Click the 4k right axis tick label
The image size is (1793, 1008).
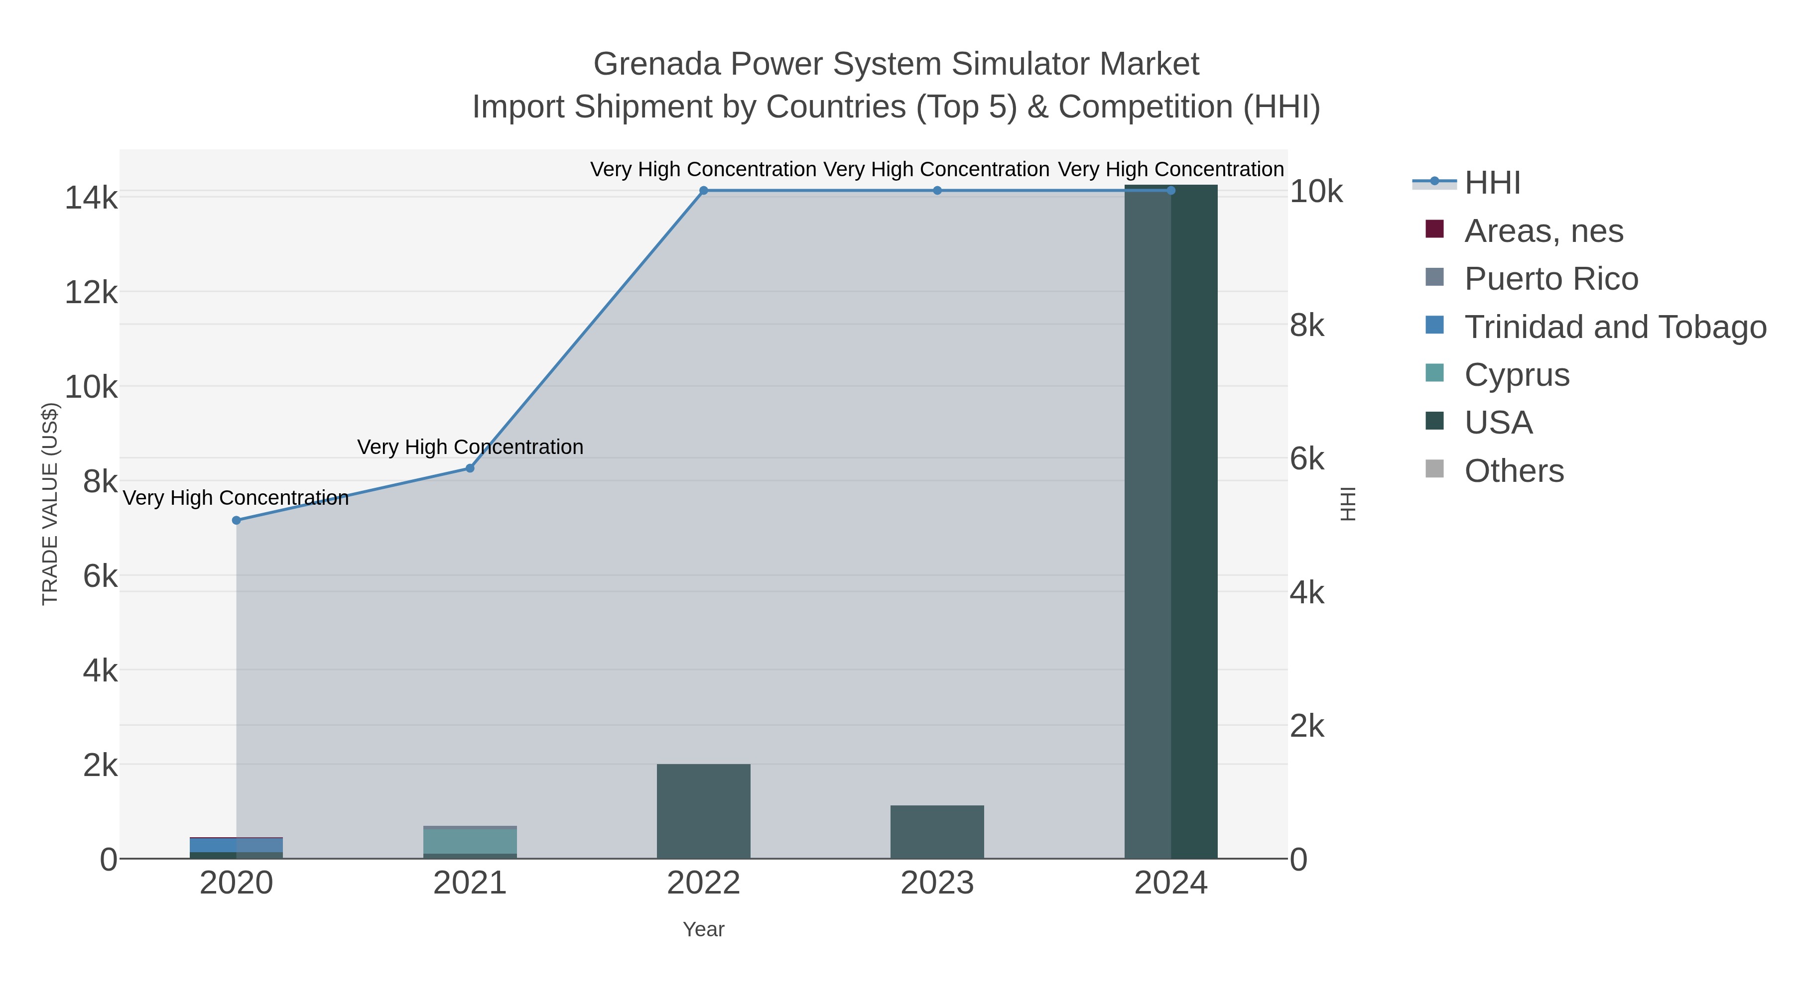1308,593
